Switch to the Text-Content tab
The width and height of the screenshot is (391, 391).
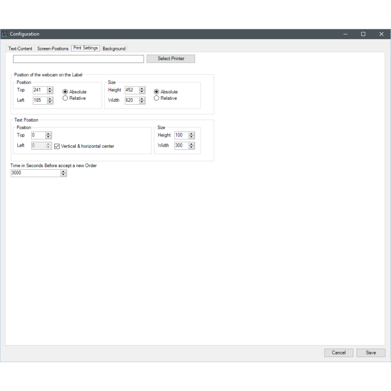pyautogui.click(x=21, y=49)
